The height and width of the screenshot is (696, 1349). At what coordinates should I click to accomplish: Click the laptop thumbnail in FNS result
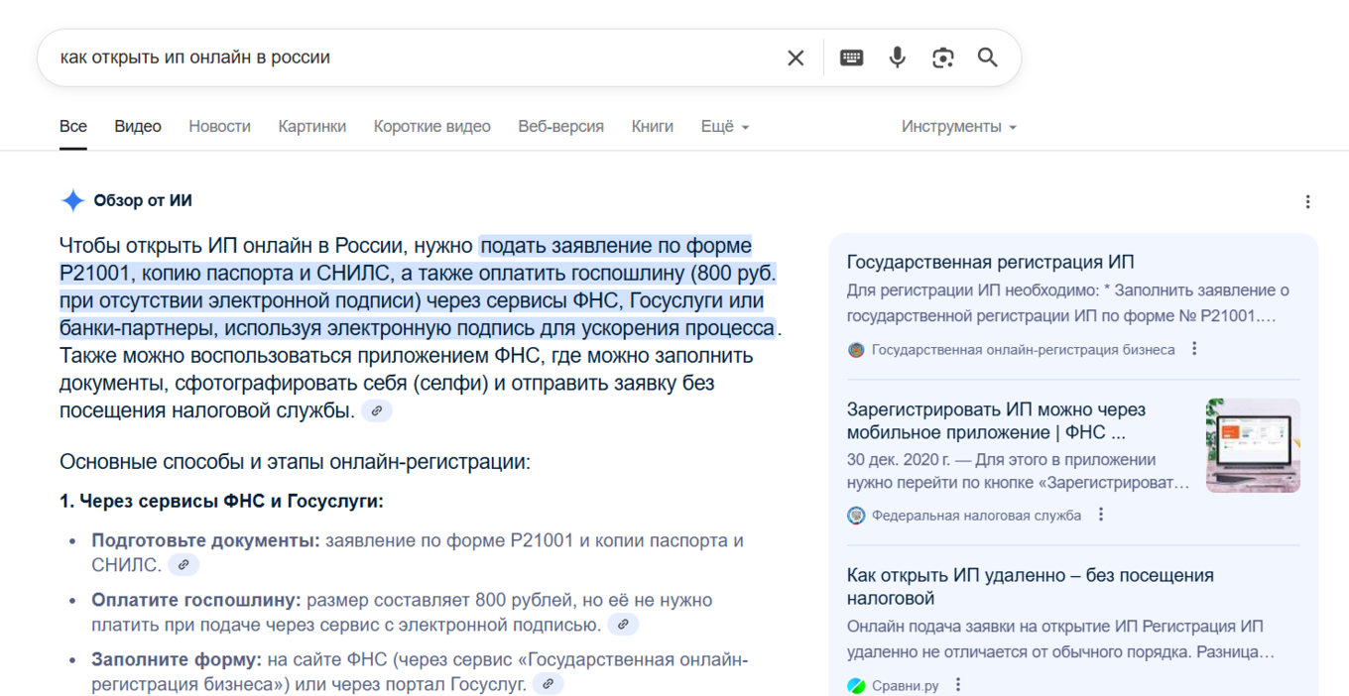(x=1253, y=445)
